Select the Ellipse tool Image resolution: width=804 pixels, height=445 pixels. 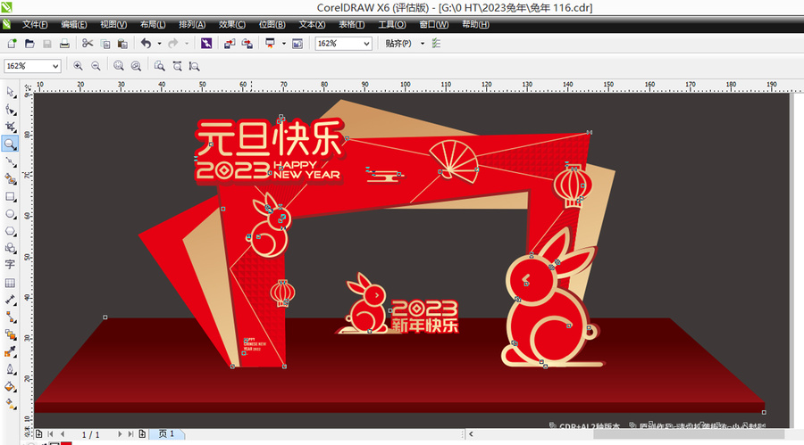(x=10, y=214)
